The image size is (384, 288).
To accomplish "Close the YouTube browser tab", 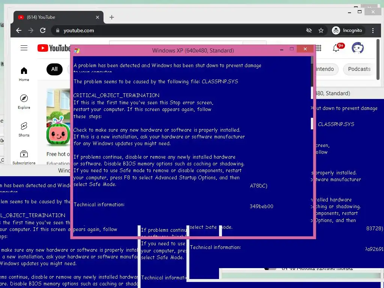I will point(97,17).
